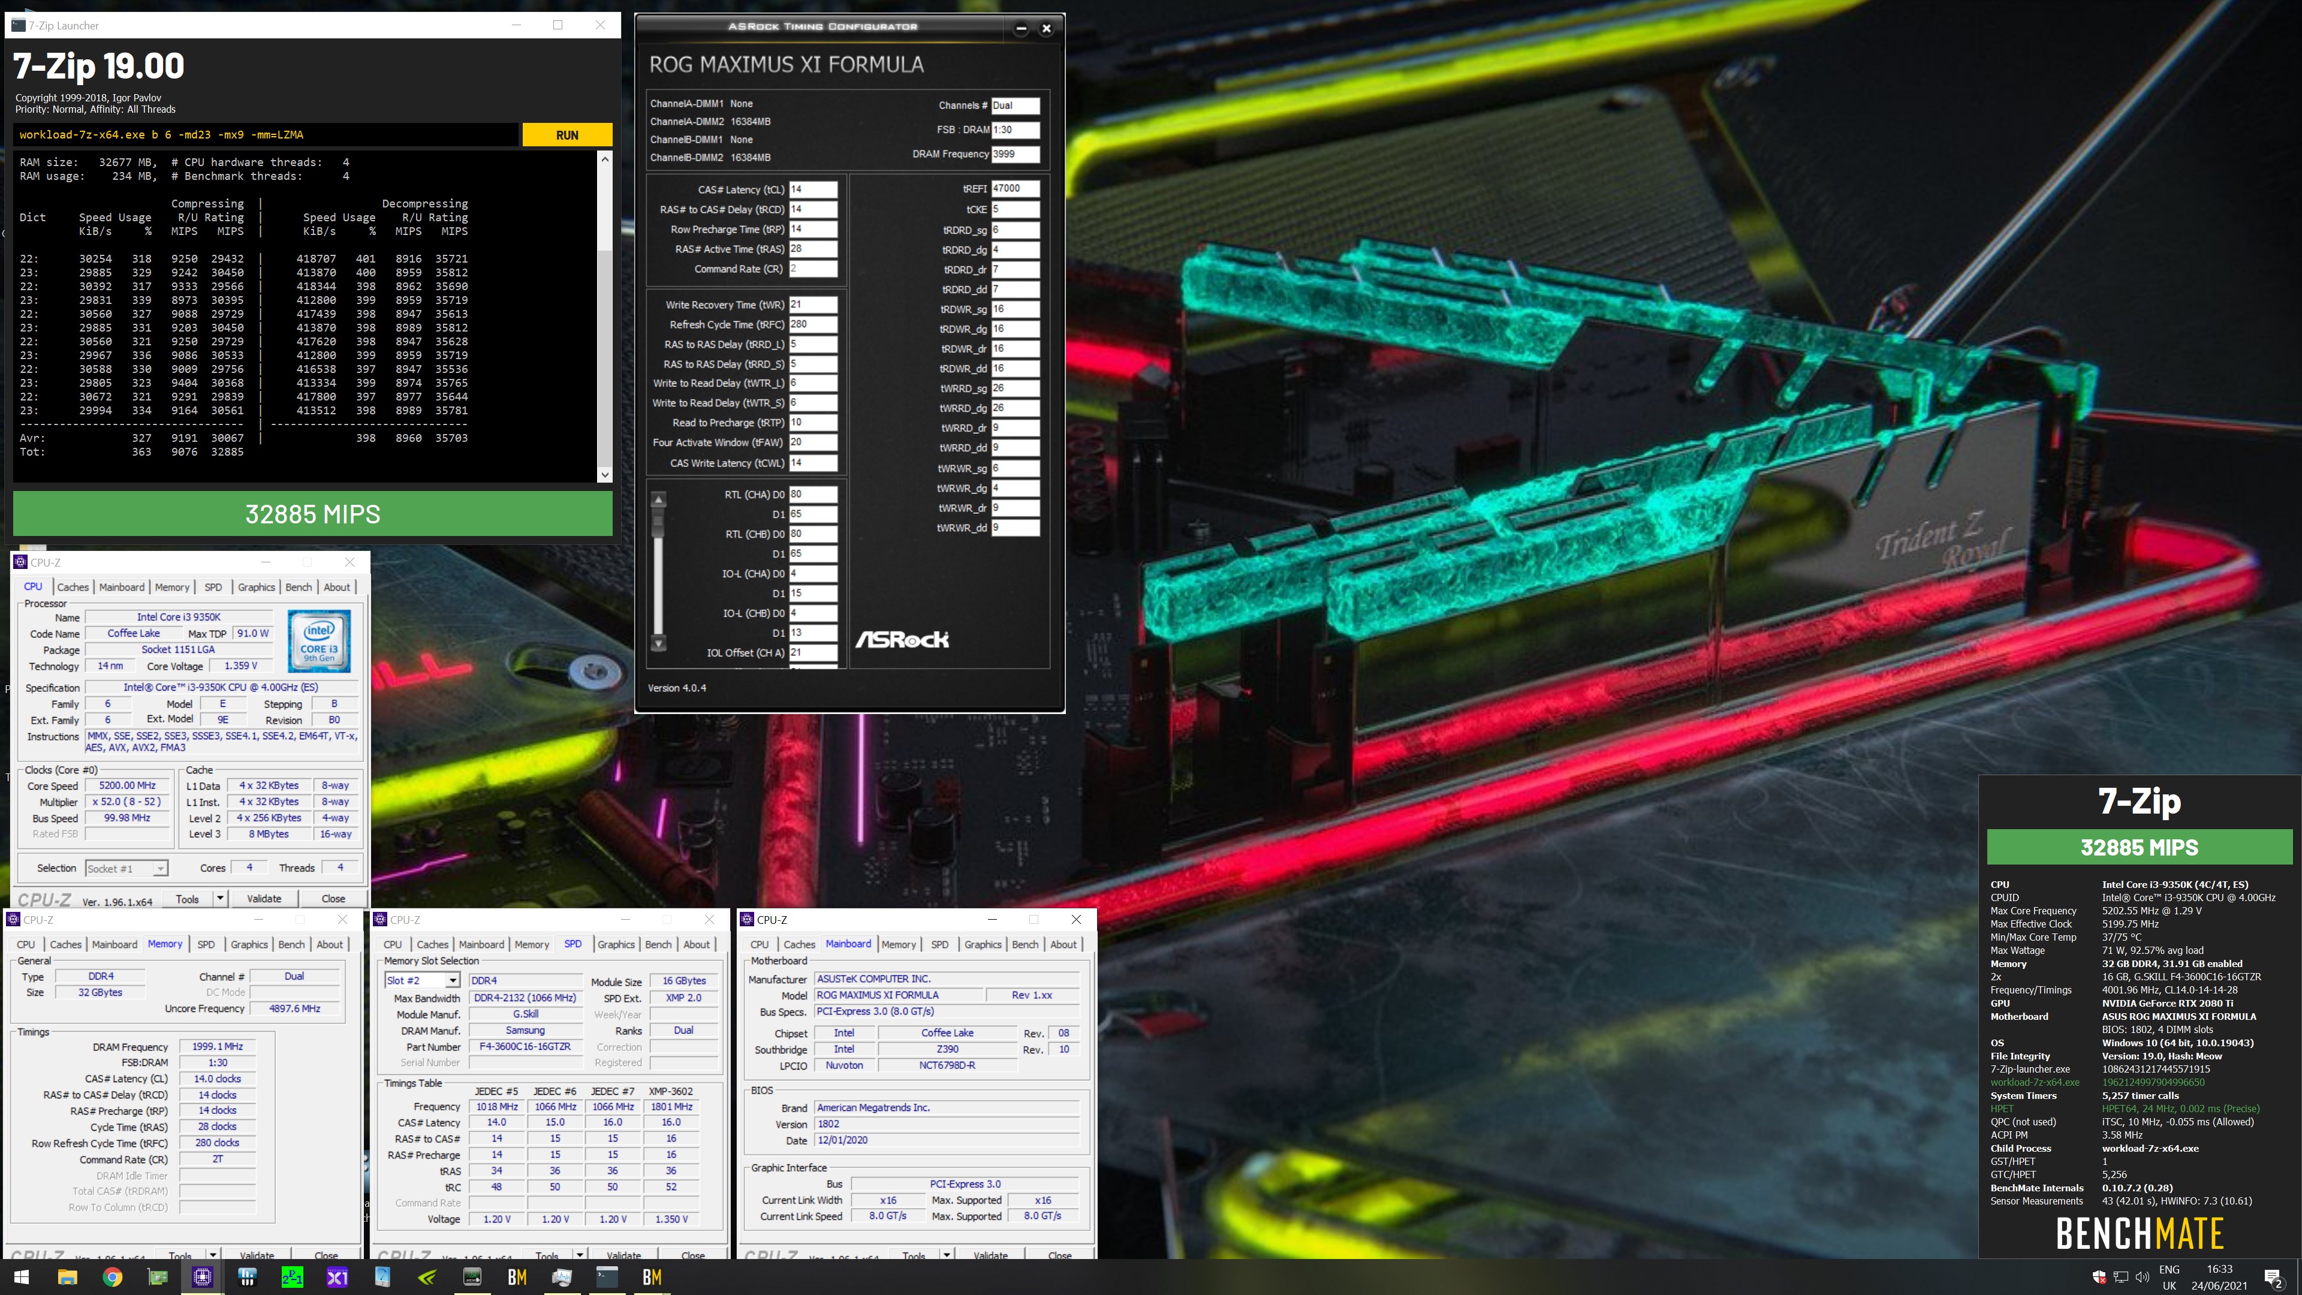Open the Mainboard tab in the SPD window
Screen dimensions: 2302x1295
(x=481, y=945)
